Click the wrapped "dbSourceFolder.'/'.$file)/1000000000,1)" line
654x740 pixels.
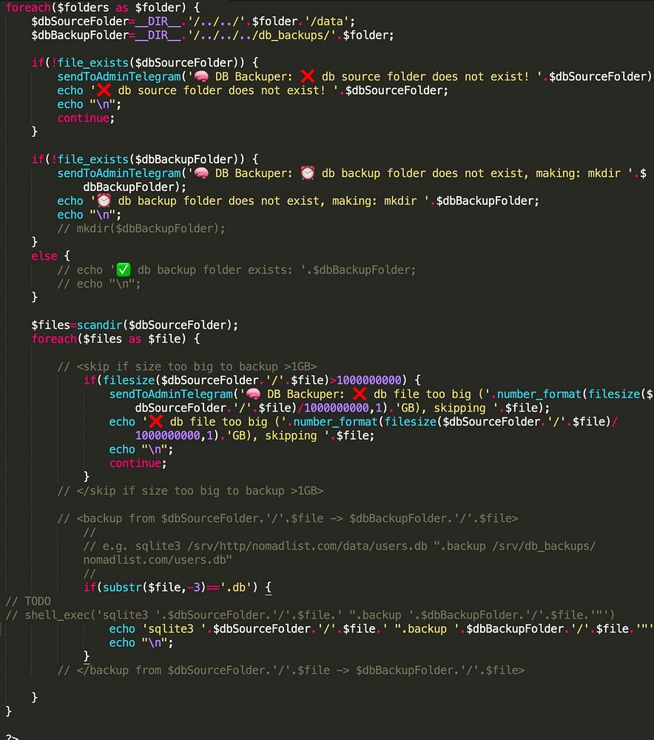click(342, 407)
